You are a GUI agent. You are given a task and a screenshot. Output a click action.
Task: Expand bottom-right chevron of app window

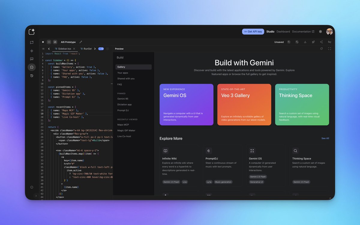coord(330,198)
